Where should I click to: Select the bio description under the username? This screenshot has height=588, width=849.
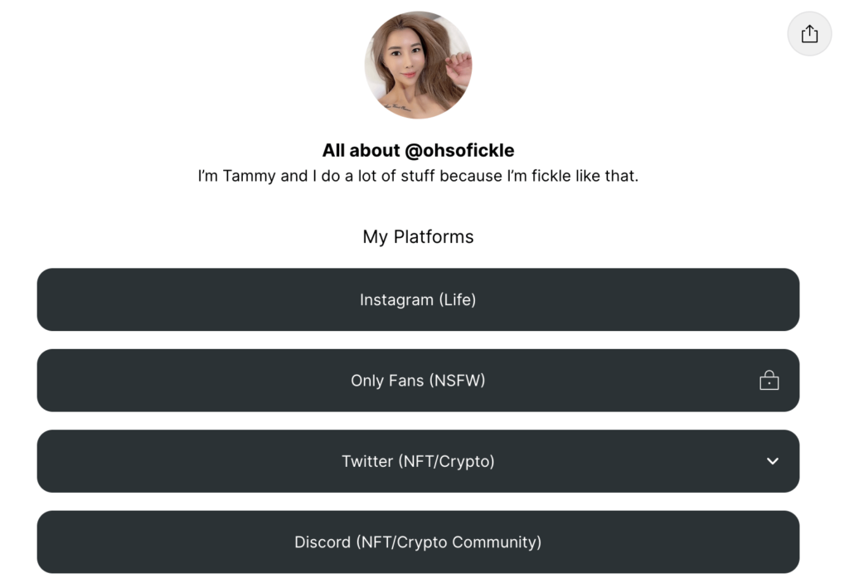pyautogui.click(x=418, y=175)
